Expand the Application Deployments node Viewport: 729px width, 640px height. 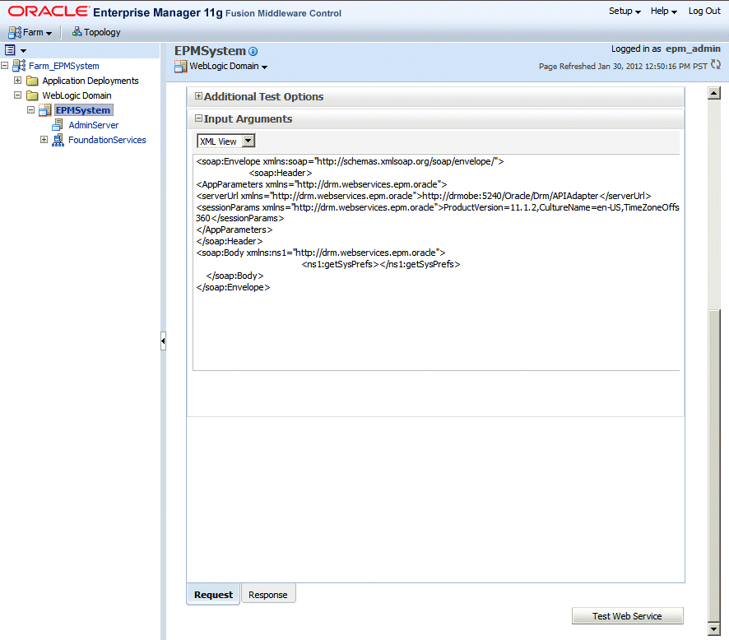point(17,81)
